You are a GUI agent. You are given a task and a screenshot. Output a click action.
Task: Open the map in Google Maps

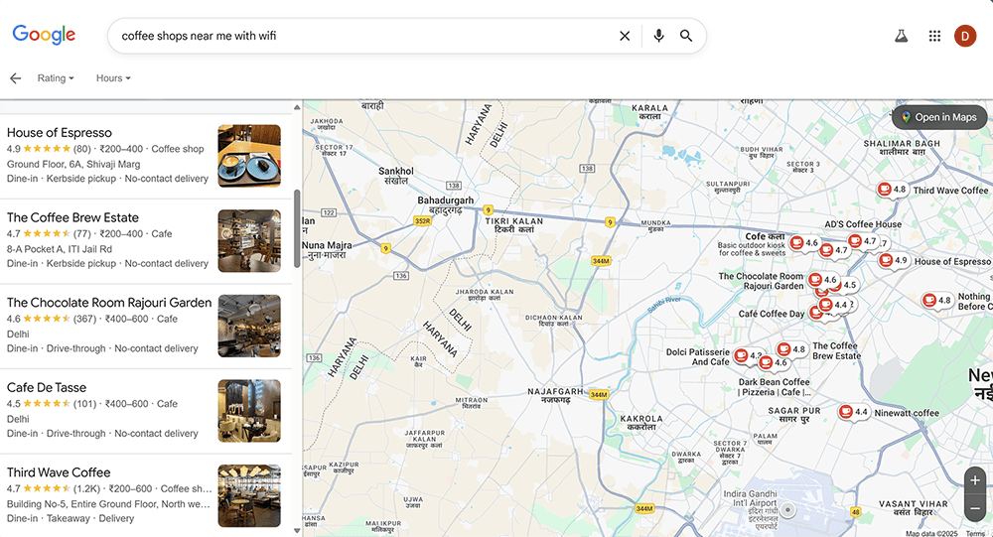coord(938,117)
